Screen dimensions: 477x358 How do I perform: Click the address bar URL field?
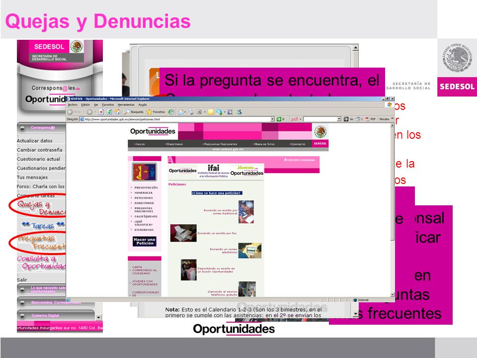[x=175, y=119]
